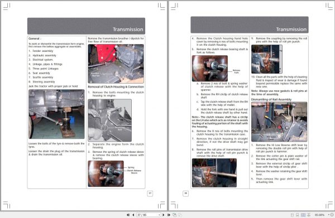
Task: Click the drive shaft roll pin photo
Action: 214,173
